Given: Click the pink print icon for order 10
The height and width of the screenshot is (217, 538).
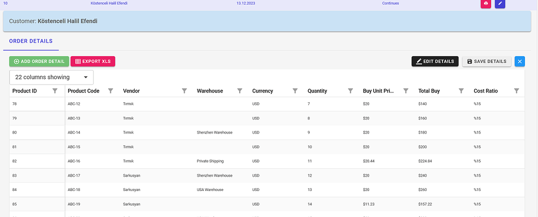Looking at the screenshot, I should tap(486, 4).
